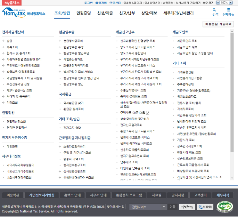Click the menu panel scrollbar thumb

coord(232,92)
